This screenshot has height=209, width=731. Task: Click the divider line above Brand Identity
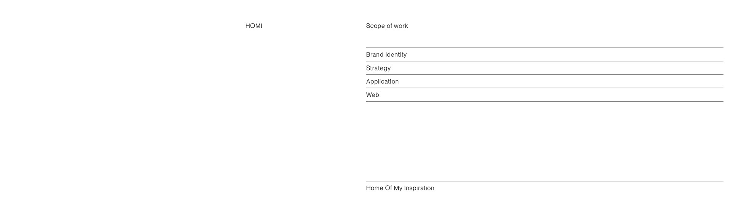tap(544, 48)
